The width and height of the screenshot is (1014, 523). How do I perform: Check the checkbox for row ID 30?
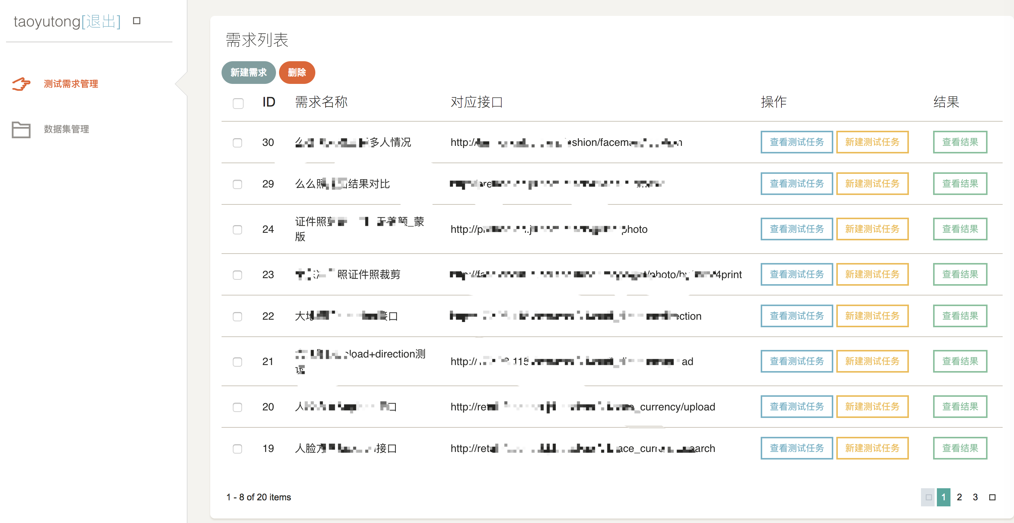click(237, 142)
